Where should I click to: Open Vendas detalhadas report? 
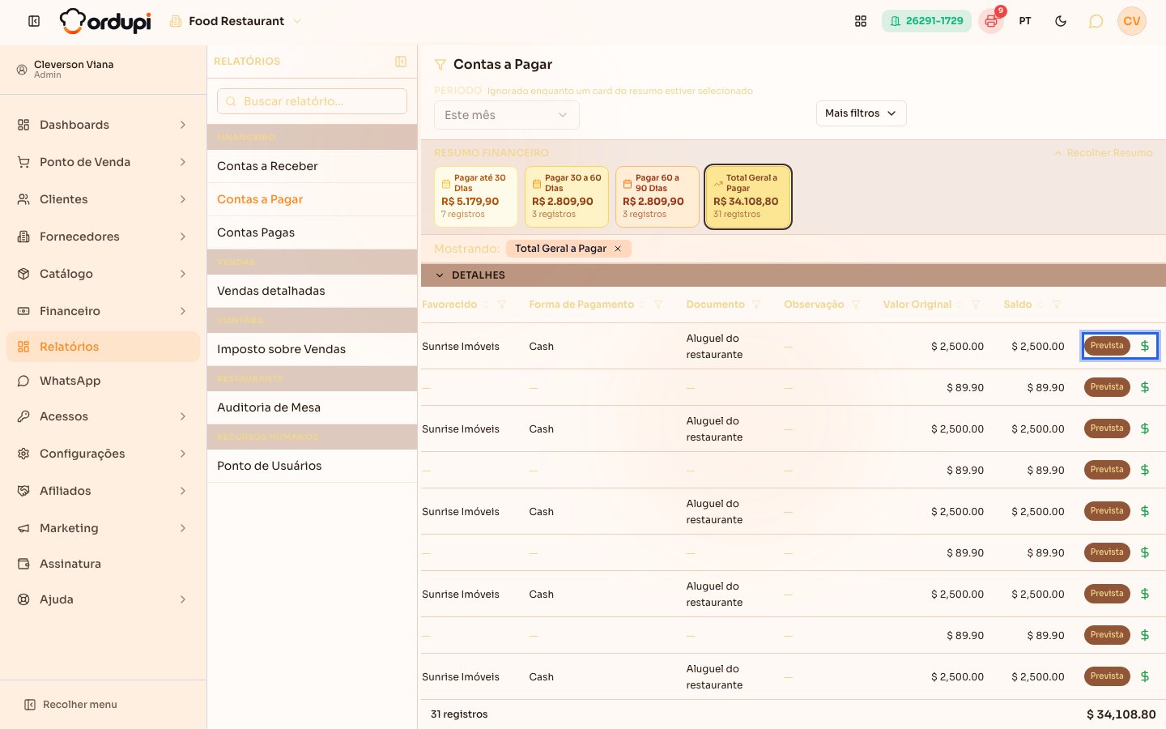click(x=312, y=291)
